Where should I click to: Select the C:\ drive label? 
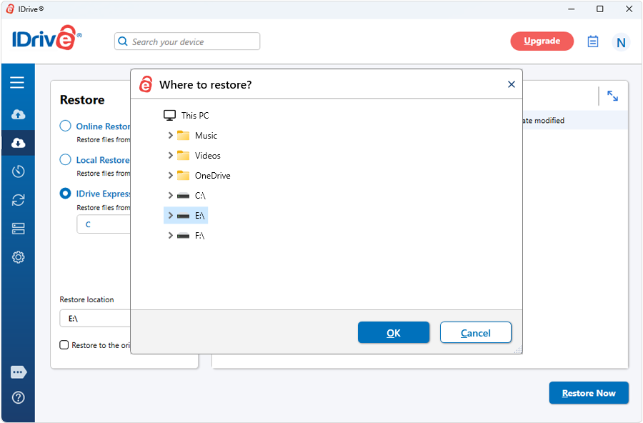click(200, 196)
